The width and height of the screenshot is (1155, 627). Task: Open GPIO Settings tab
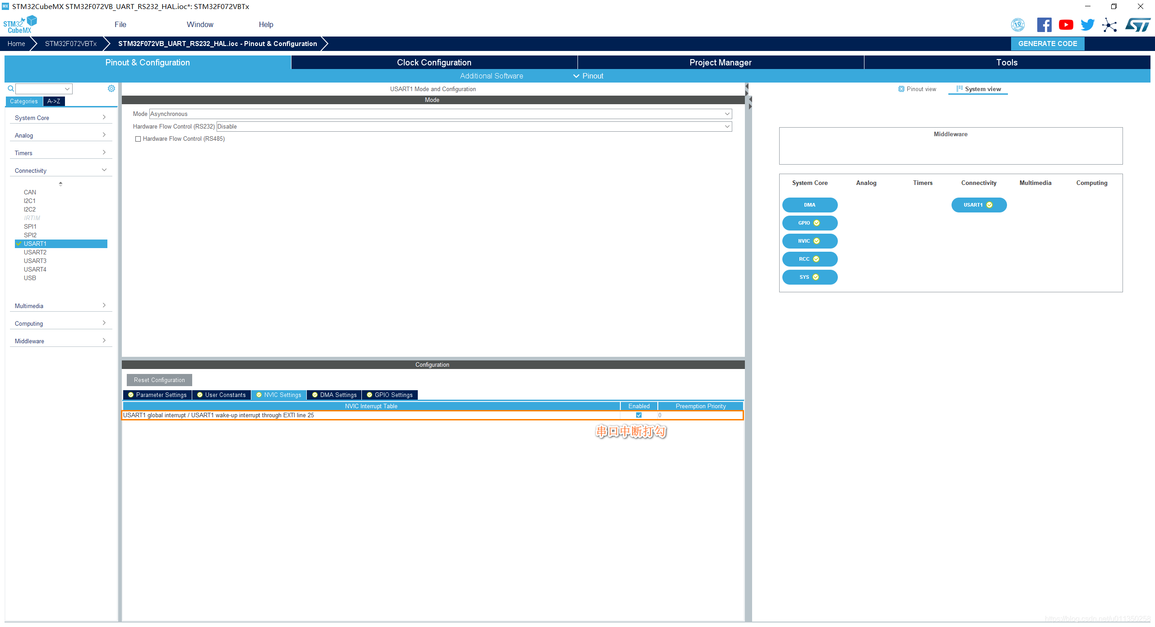click(x=390, y=395)
